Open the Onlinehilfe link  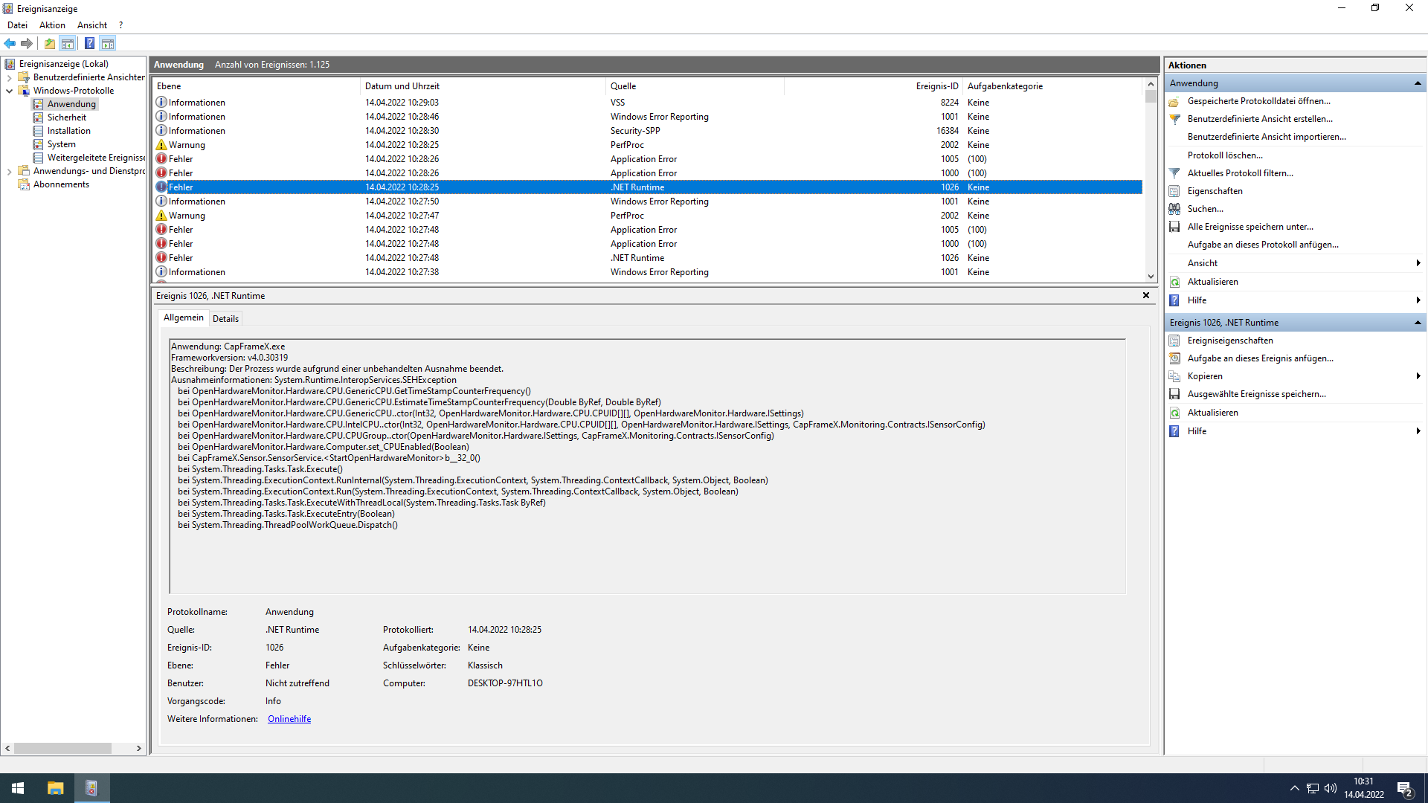point(289,719)
